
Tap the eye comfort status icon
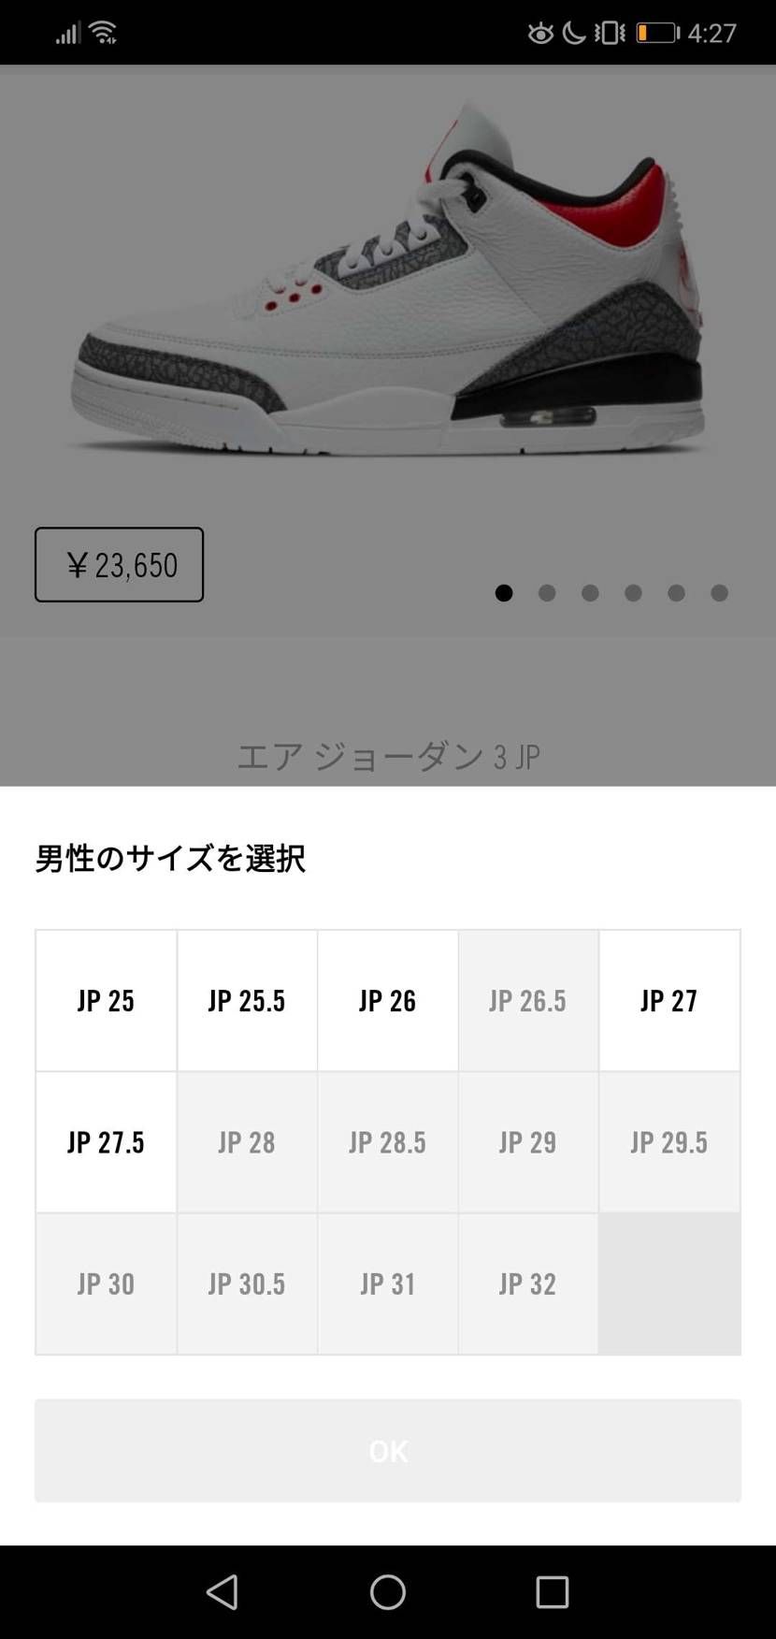(x=540, y=34)
